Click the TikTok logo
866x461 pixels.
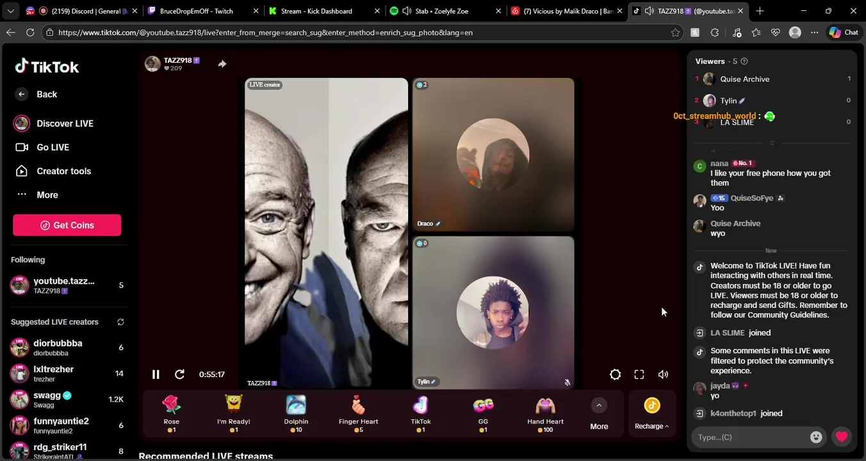(x=47, y=67)
